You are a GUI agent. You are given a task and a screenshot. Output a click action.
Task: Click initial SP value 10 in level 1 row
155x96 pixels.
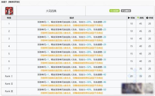point(131,24)
